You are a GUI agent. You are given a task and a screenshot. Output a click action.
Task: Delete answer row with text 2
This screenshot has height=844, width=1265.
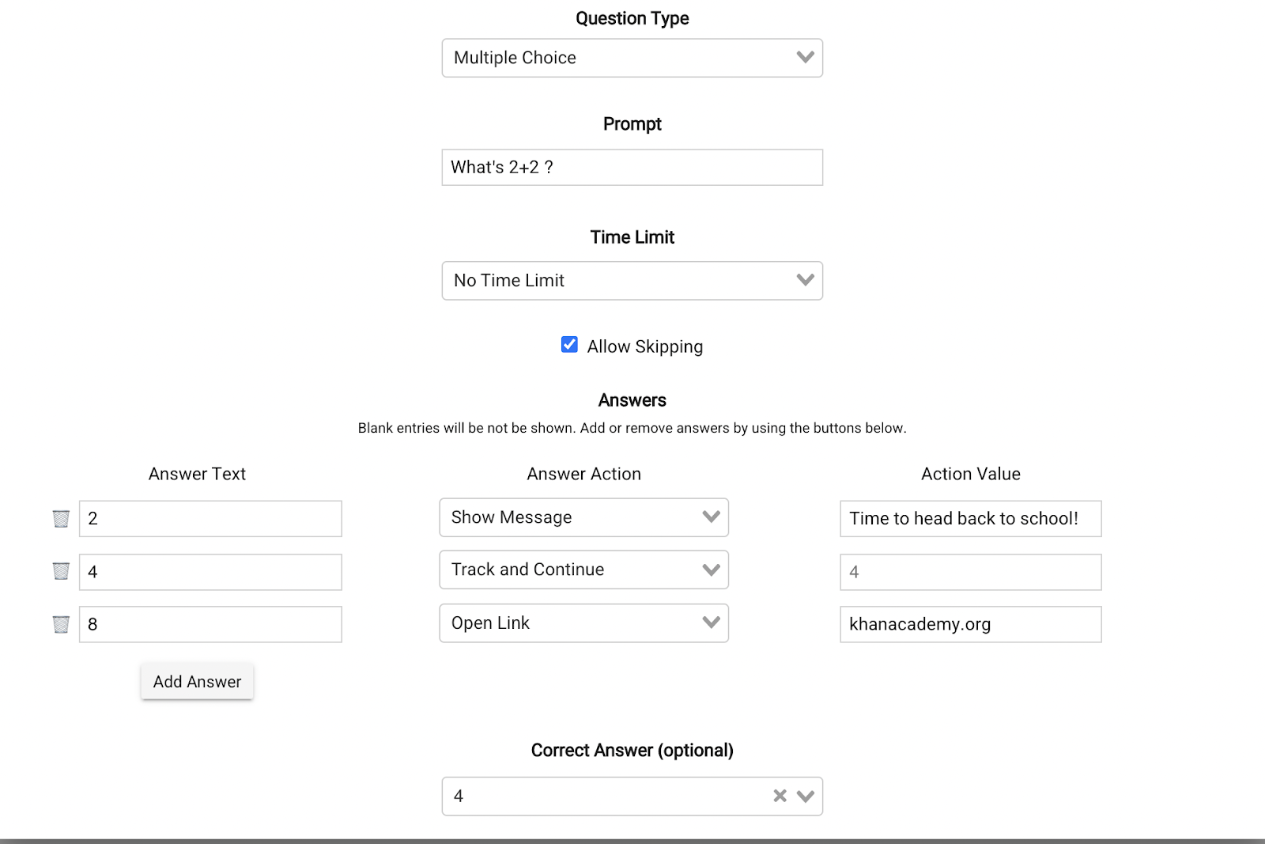pyautogui.click(x=61, y=519)
